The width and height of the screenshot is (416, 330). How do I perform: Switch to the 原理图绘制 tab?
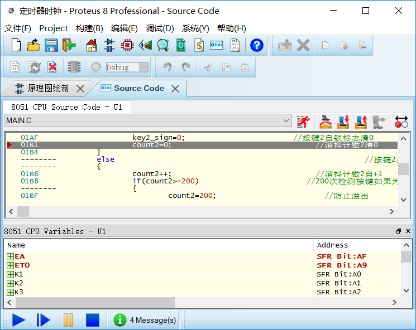tap(48, 89)
